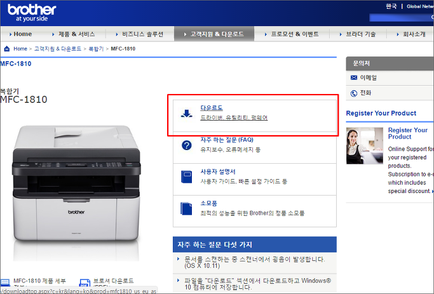Click the 이메일 envelope icon
The height and width of the screenshot is (294, 434).
coord(354,77)
